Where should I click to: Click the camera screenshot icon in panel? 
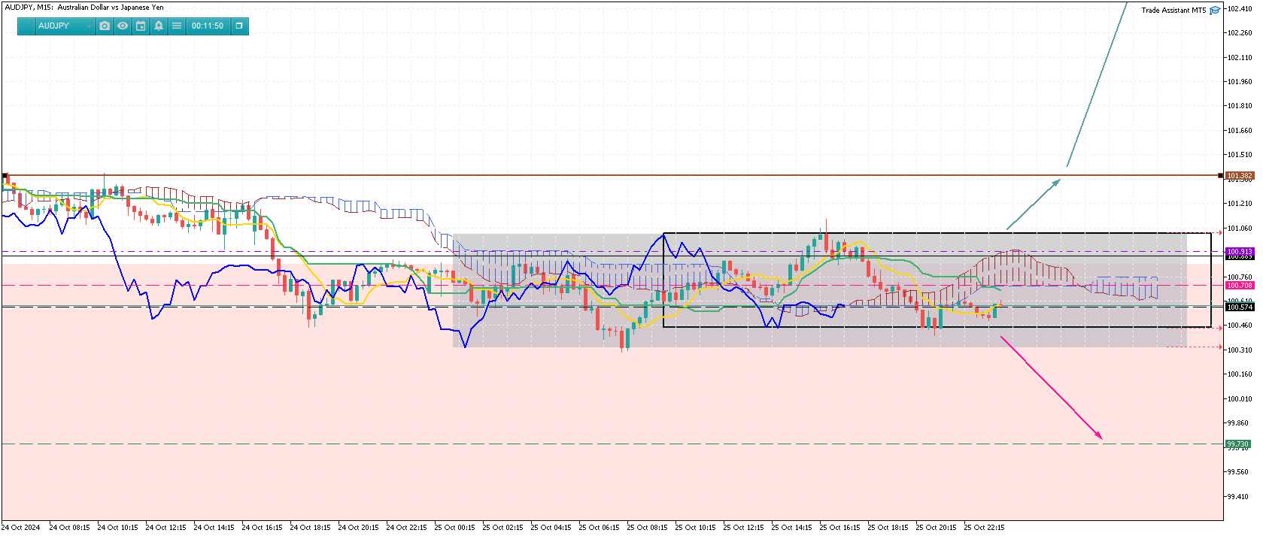pyautogui.click(x=105, y=26)
